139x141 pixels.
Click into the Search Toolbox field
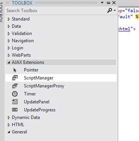pyautogui.click(x=56, y=11)
